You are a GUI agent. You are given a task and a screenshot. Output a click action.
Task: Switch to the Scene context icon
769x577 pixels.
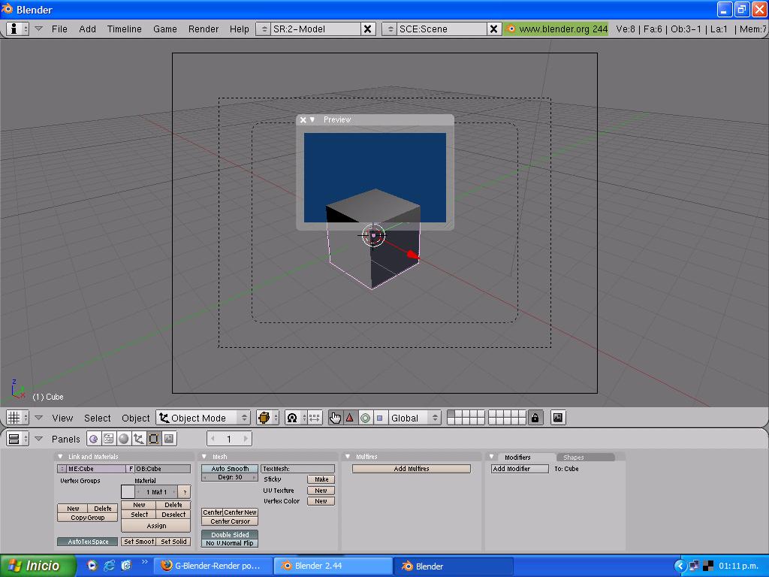point(169,439)
